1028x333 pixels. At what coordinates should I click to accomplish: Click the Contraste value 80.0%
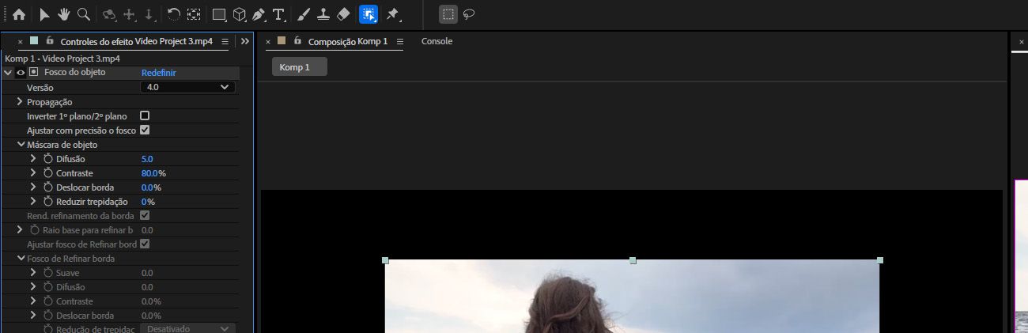[x=153, y=173]
